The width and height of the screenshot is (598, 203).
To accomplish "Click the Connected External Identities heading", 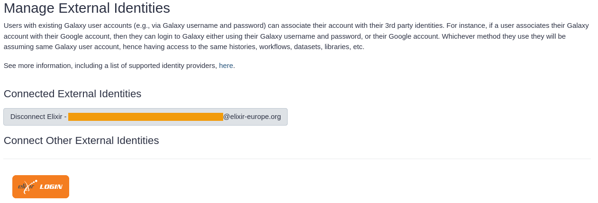I will coord(72,93).
